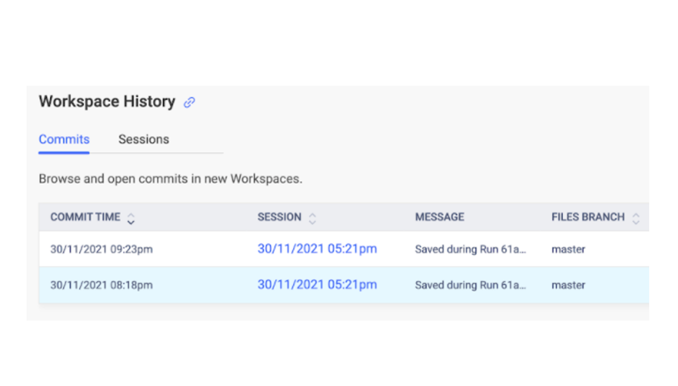This screenshot has width=678, height=386.
Task: Open the second row's session link
Action: click(317, 285)
